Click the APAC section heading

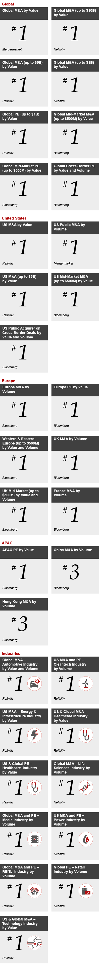[7, 543]
